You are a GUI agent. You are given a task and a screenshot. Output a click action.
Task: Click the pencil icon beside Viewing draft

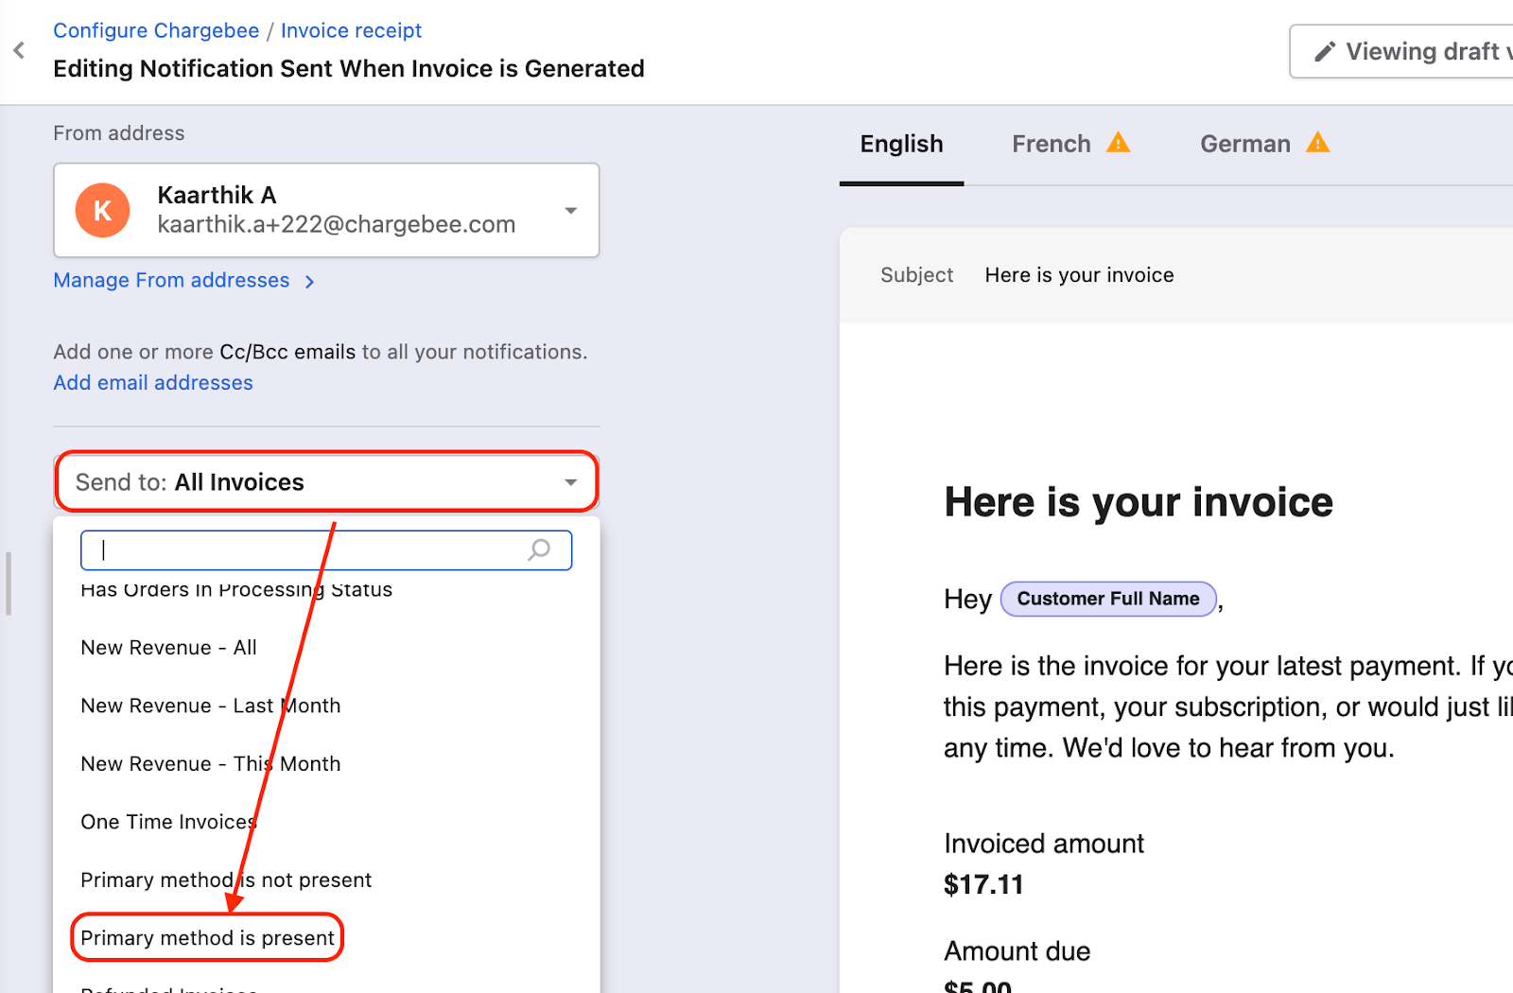point(1325,51)
